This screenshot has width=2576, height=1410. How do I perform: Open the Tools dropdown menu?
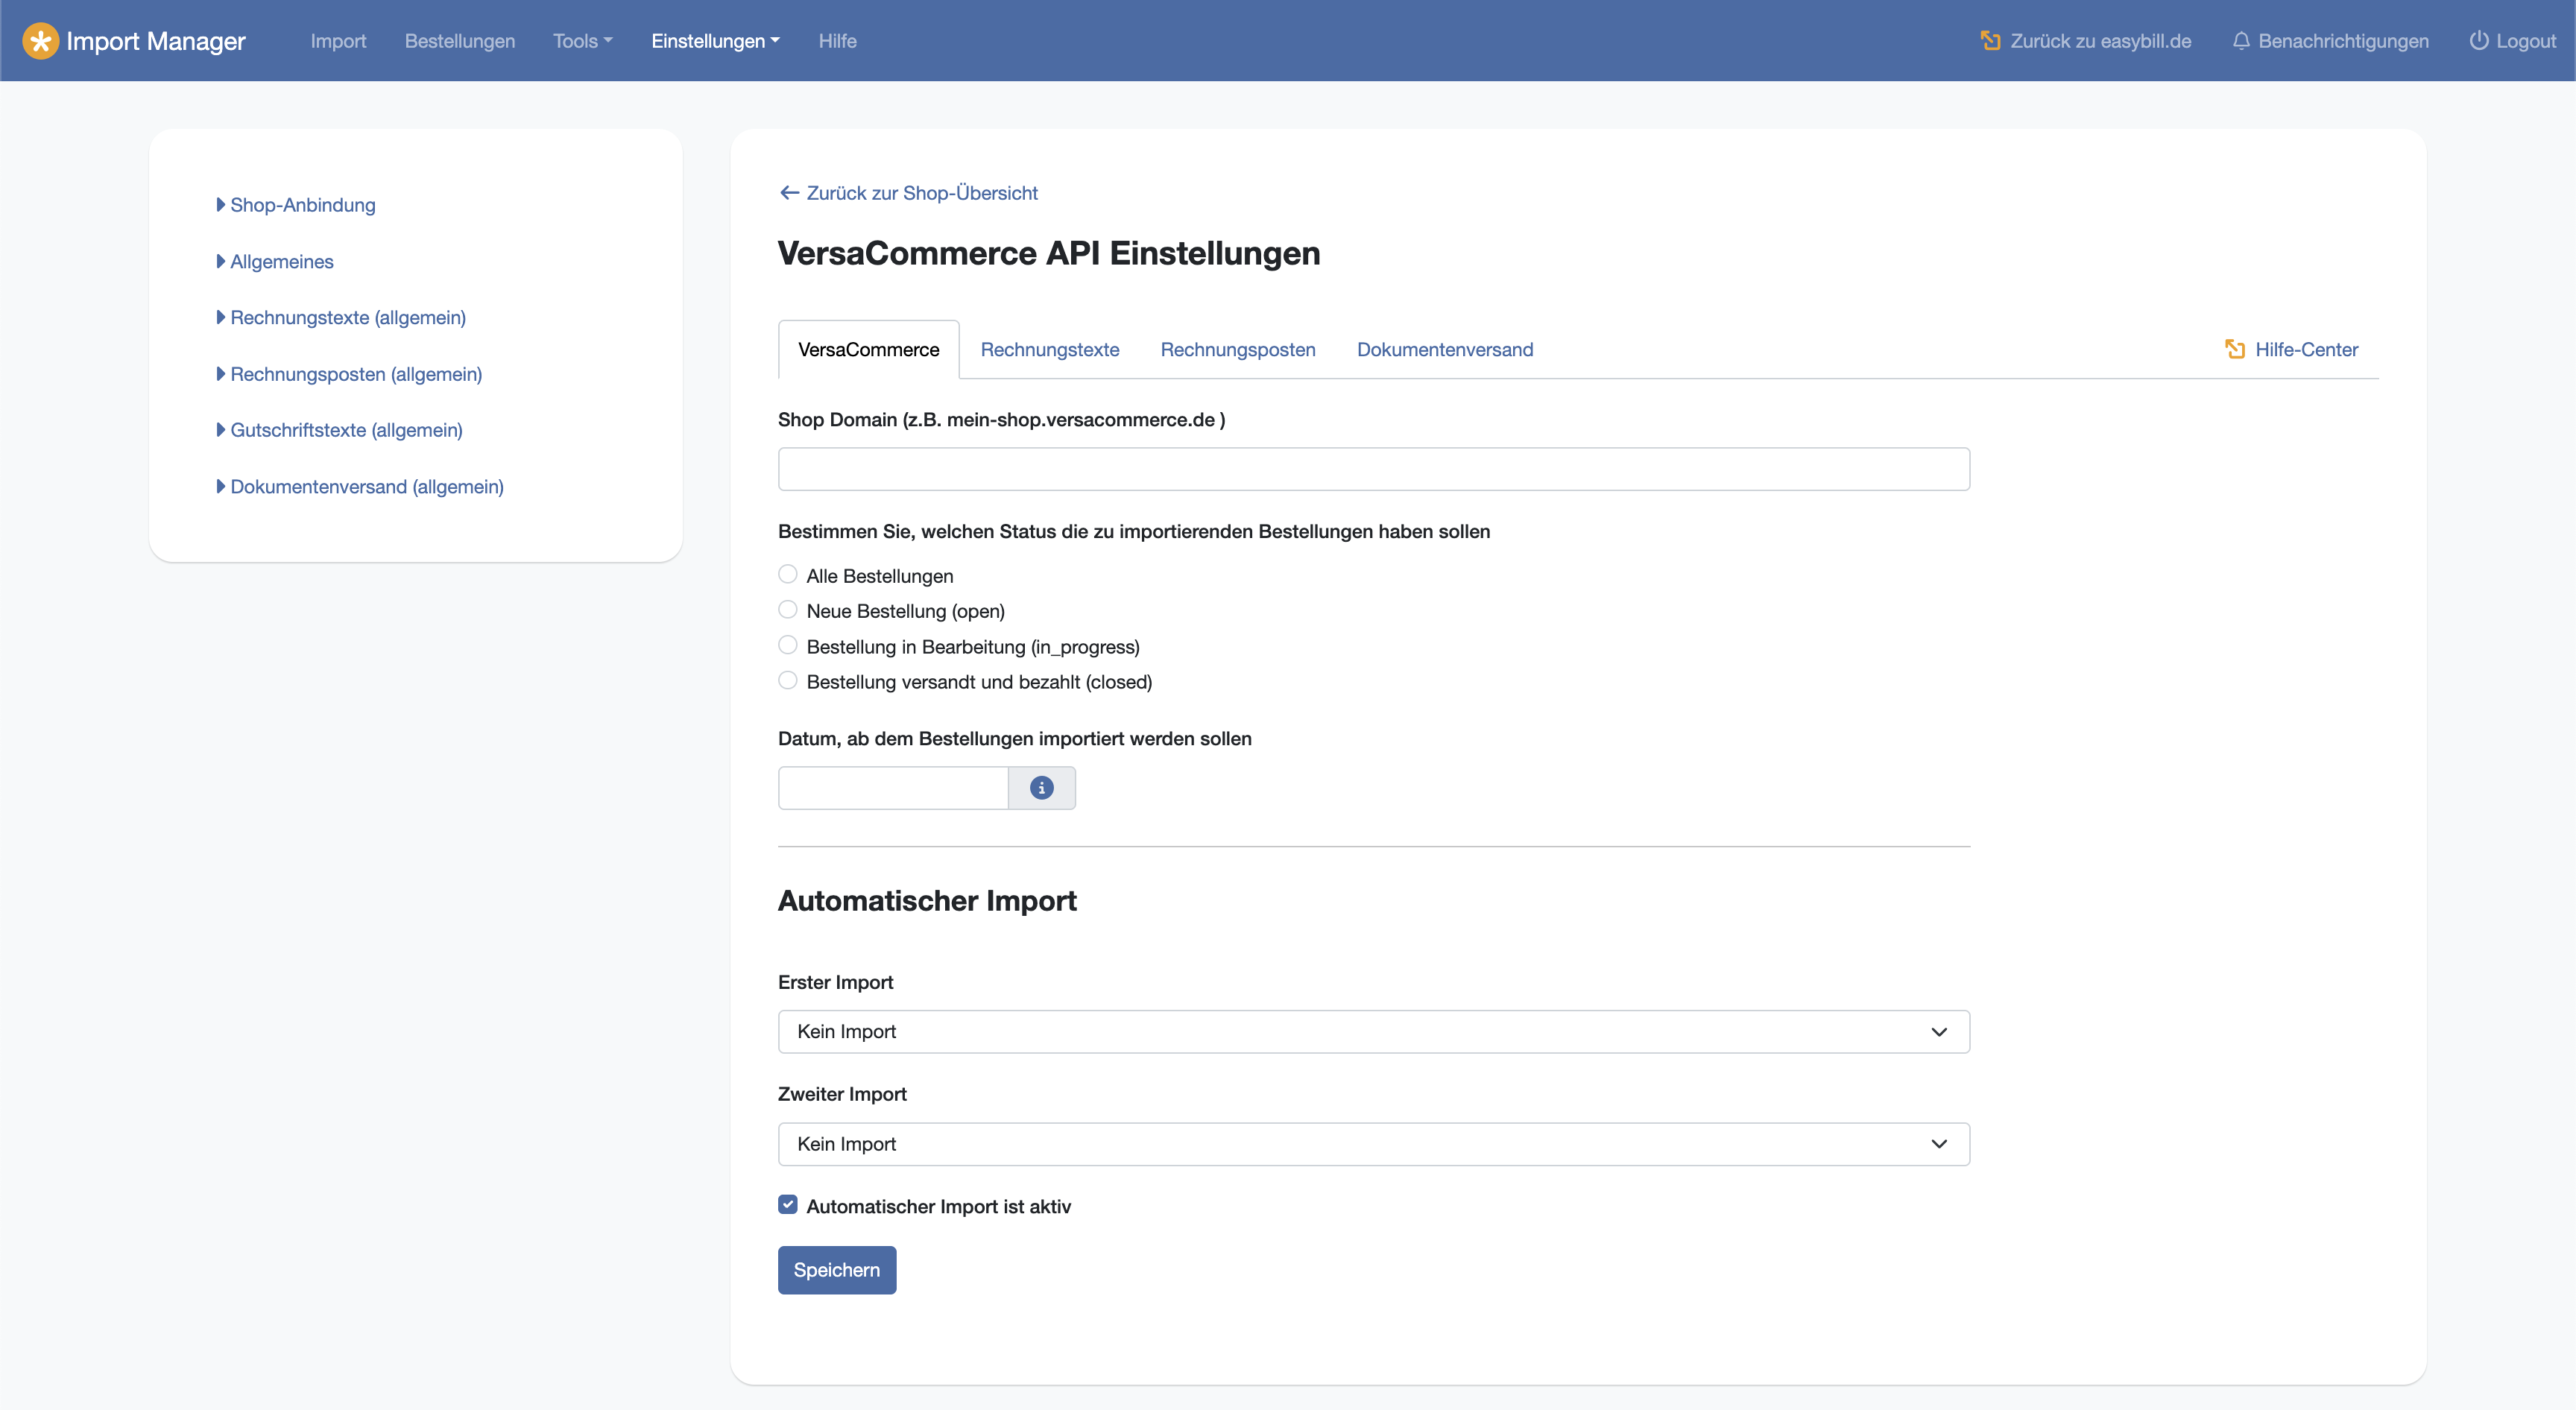point(583,41)
